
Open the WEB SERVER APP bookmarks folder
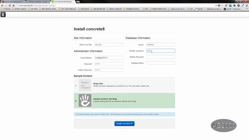[98, 9]
